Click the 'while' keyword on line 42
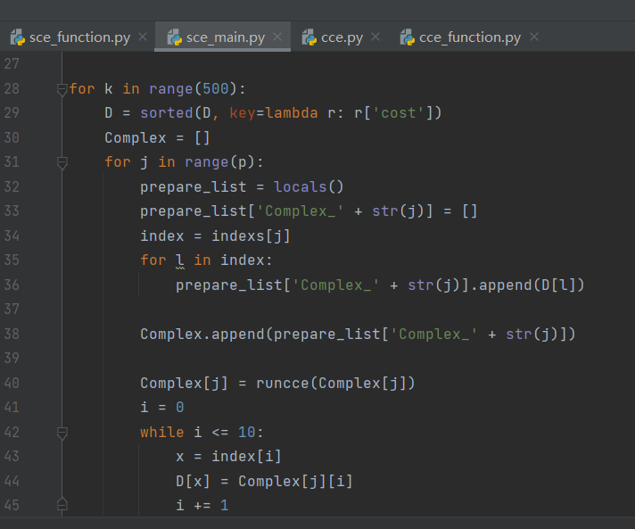Viewport: 635px width, 529px height. [162, 432]
